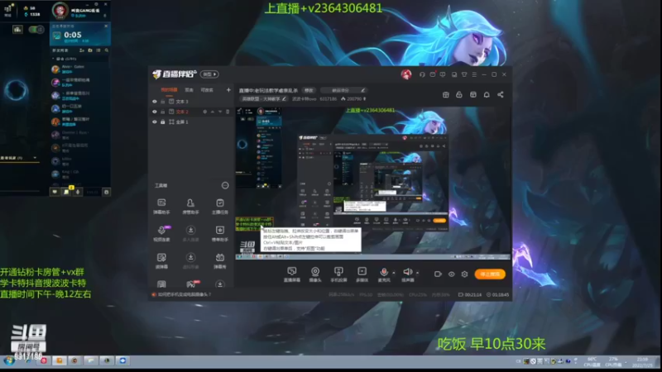The height and width of the screenshot is (372, 662).
Task: Click the stream preview canvas
Action: (373, 183)
